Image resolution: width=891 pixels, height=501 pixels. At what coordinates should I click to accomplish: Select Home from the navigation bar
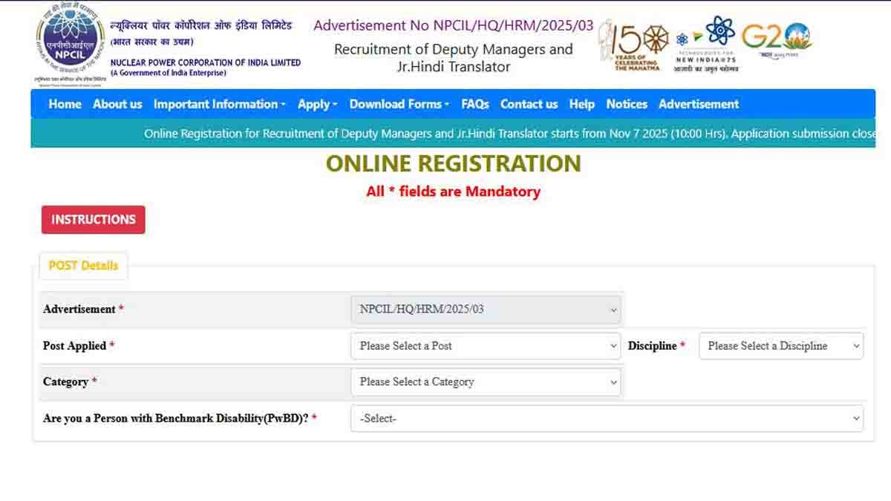(x=64, y=104)
